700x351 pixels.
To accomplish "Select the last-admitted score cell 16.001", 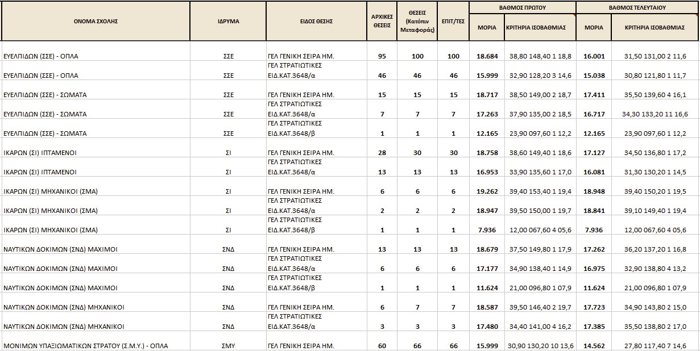I will 594,56.
